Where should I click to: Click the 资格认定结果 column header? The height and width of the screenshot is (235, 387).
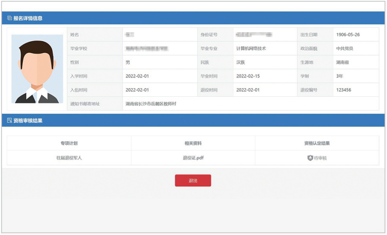[317, 143]
